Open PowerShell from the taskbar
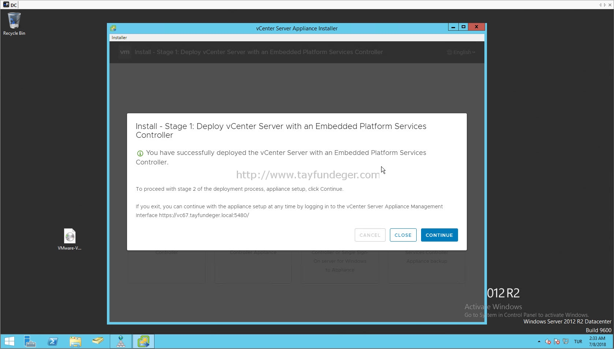Image resolution: width=614 pixels, height=349 pixels. [x=53, y=341]
